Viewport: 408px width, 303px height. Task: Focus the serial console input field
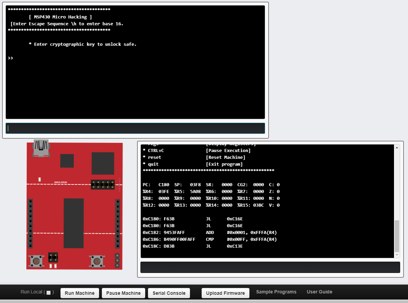135,128
